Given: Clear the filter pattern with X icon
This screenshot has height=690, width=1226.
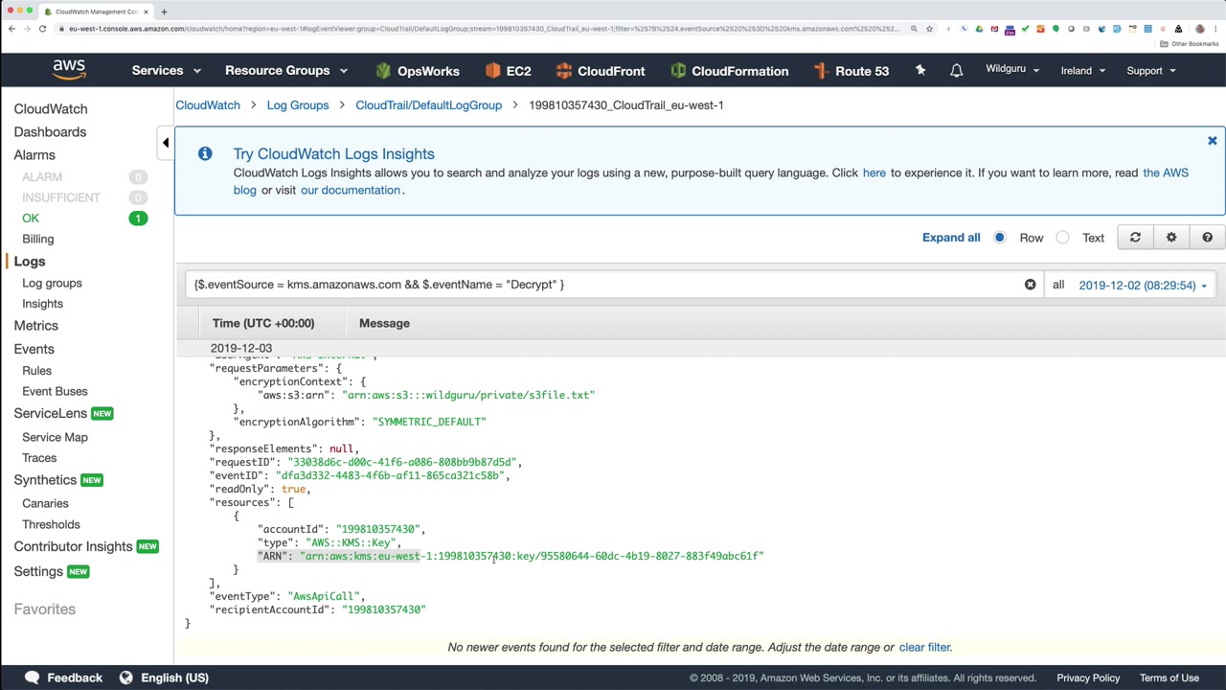Looking at the screenshot, I should pyautogui.click(x=1031, y=285).
